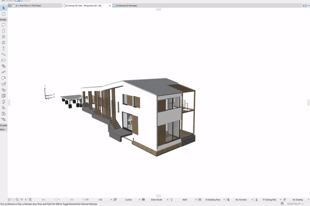310x206 pixels.
Task: Click the 3D style icon beside No Shading
Action: click(x=285, y=200)
